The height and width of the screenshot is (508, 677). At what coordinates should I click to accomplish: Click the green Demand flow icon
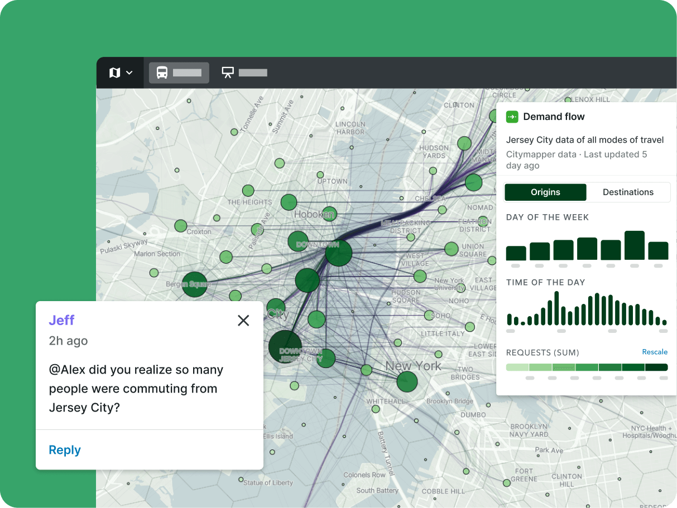click(512, 117)
